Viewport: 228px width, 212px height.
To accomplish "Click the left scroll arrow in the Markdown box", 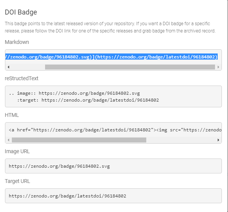I will pos(8,67).
